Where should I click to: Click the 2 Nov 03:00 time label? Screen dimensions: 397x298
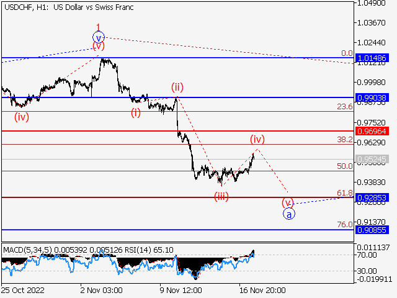point(102,290)
